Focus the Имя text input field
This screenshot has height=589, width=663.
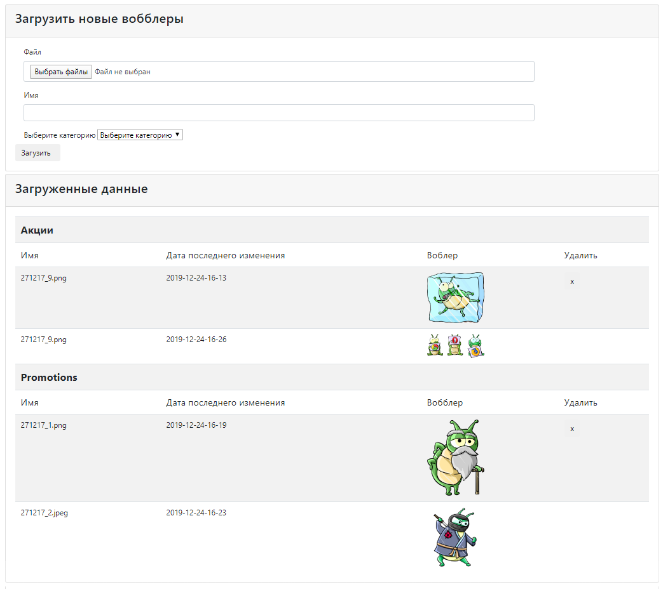click(278, 113)
